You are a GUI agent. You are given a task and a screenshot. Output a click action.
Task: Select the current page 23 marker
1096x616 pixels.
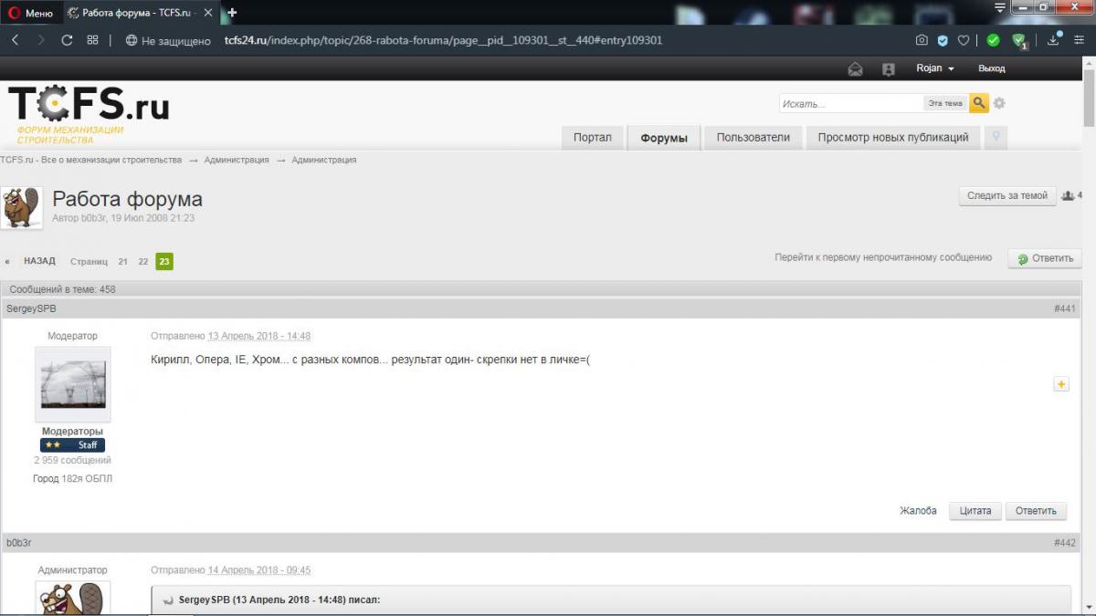coord(164,261)
